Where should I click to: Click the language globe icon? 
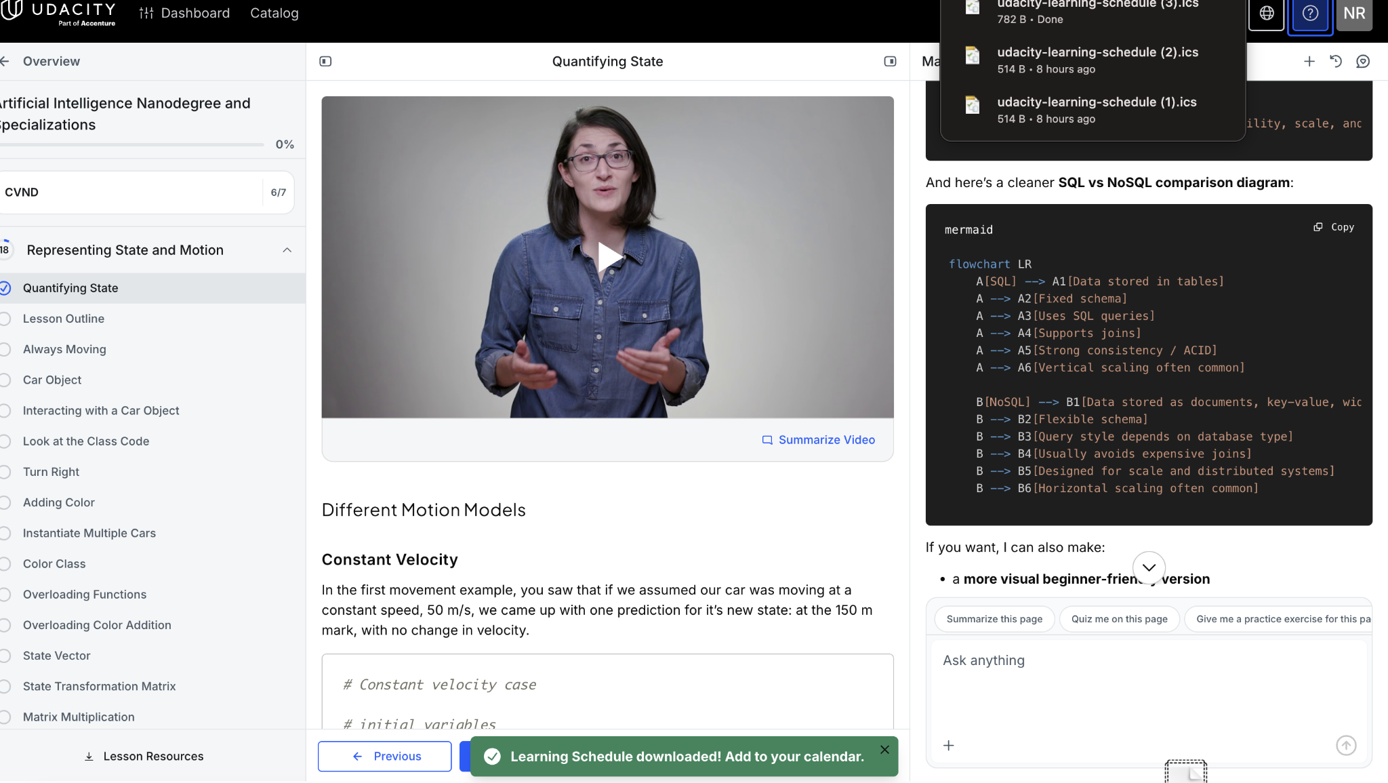coord(1266,13)
